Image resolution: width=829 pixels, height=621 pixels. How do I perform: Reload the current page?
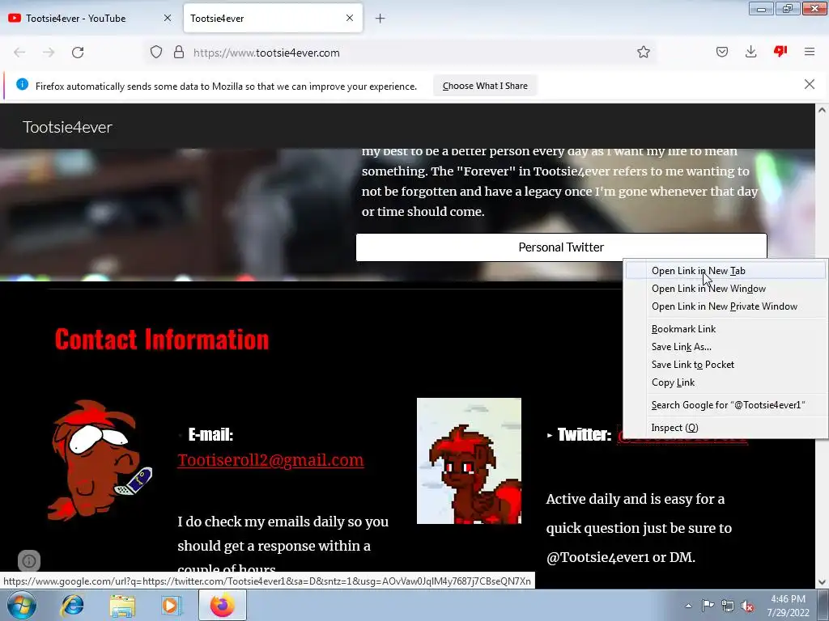(78, 53)
